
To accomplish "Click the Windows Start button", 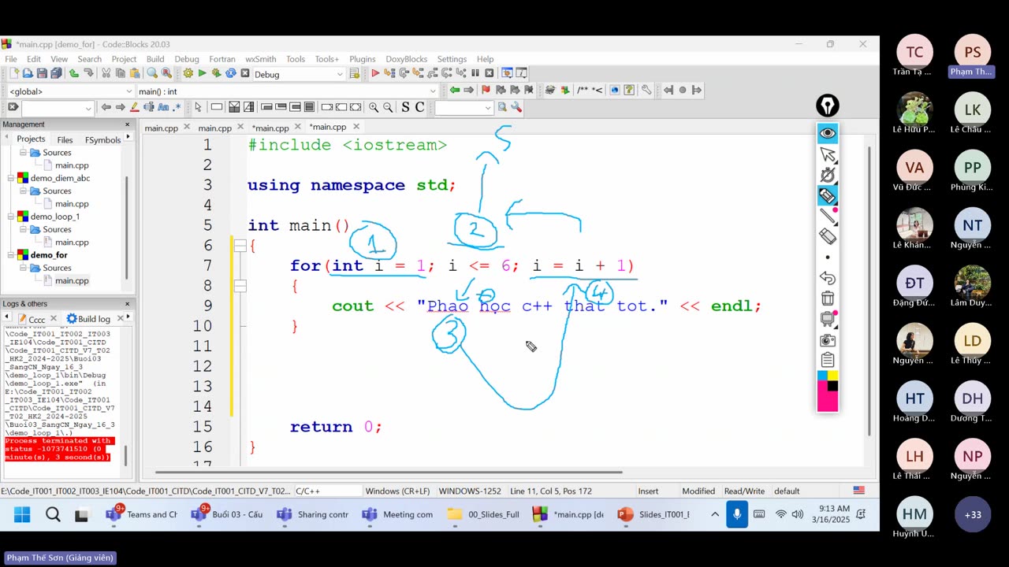I will pyautogui.click(x=22, y=514).
